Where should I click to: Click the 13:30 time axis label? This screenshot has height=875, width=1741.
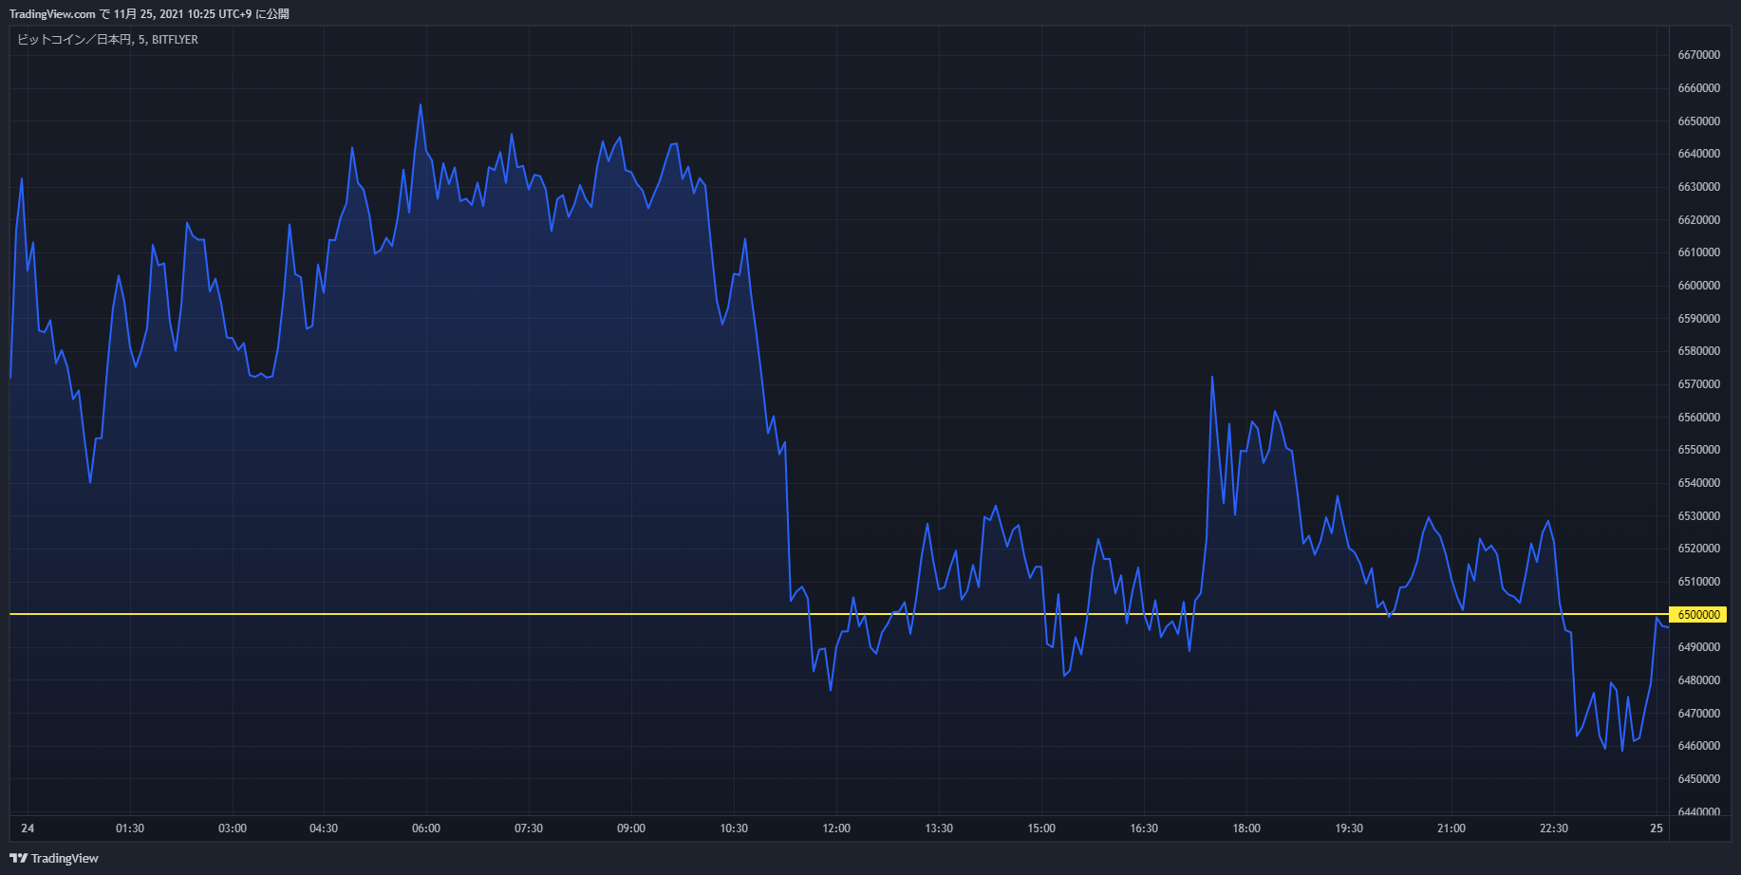(x=939, y=828)
